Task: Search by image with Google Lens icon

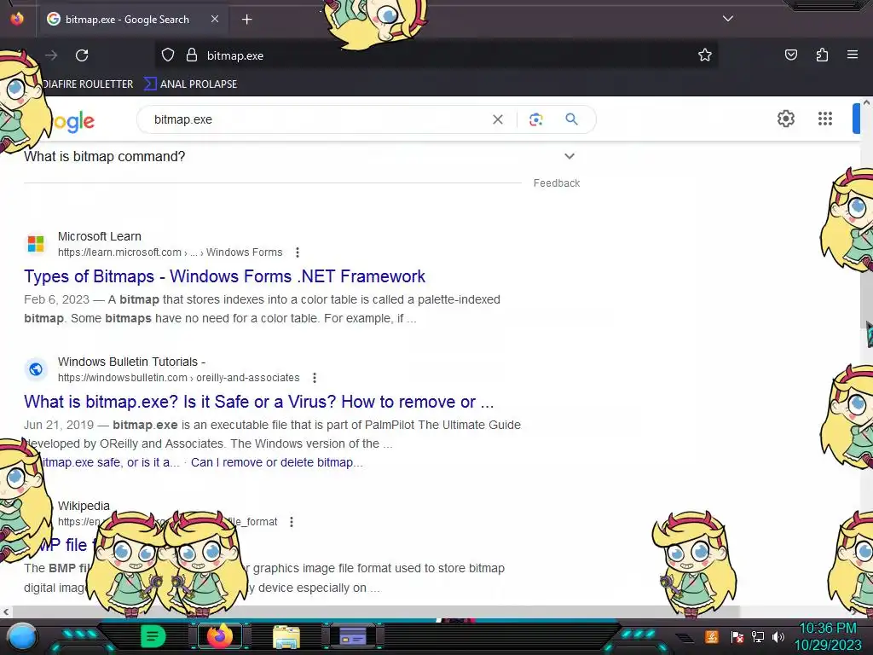Action: point(535,119)
